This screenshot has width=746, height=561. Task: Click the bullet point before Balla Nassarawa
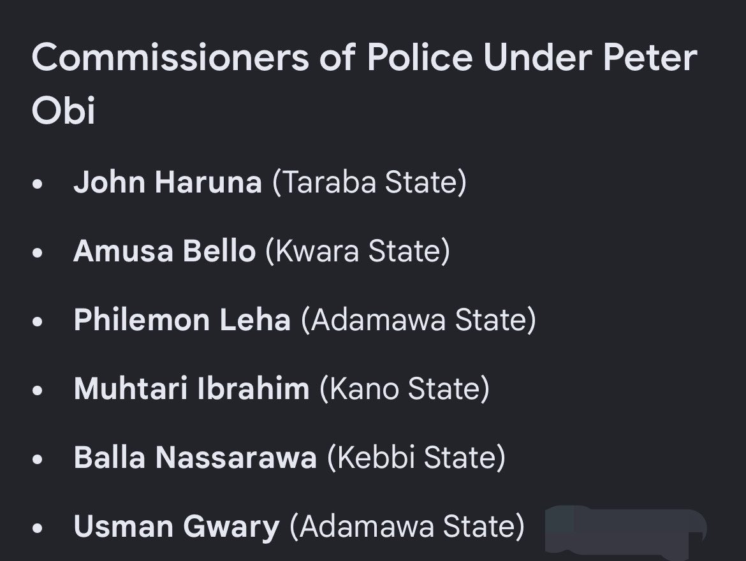coord(38,460)
